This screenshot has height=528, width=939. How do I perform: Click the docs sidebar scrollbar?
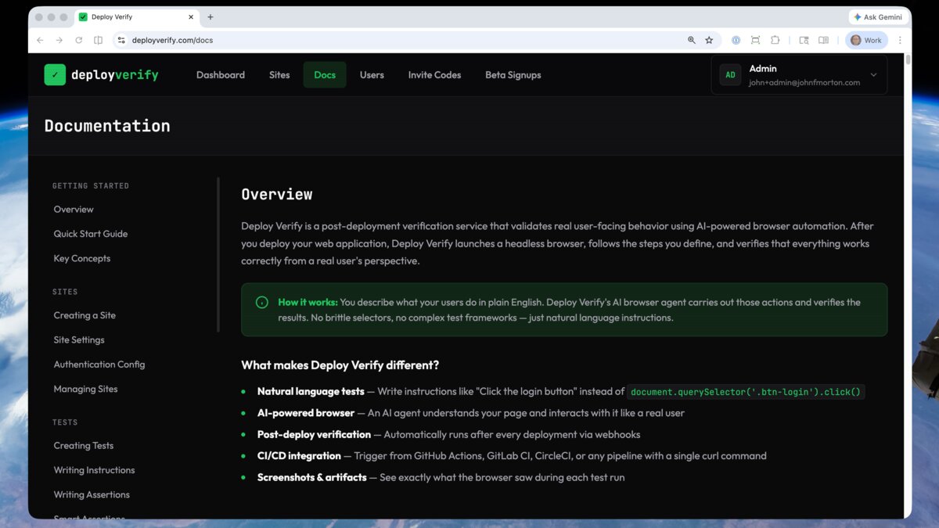click(x=218, y=254)
